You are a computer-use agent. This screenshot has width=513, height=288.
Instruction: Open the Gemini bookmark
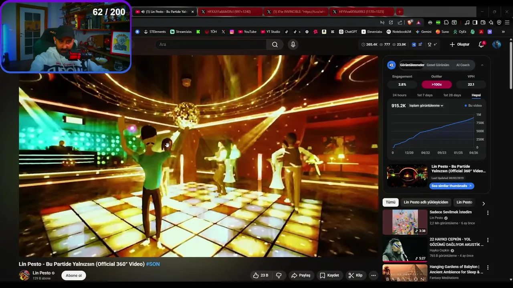coord(424,32)
